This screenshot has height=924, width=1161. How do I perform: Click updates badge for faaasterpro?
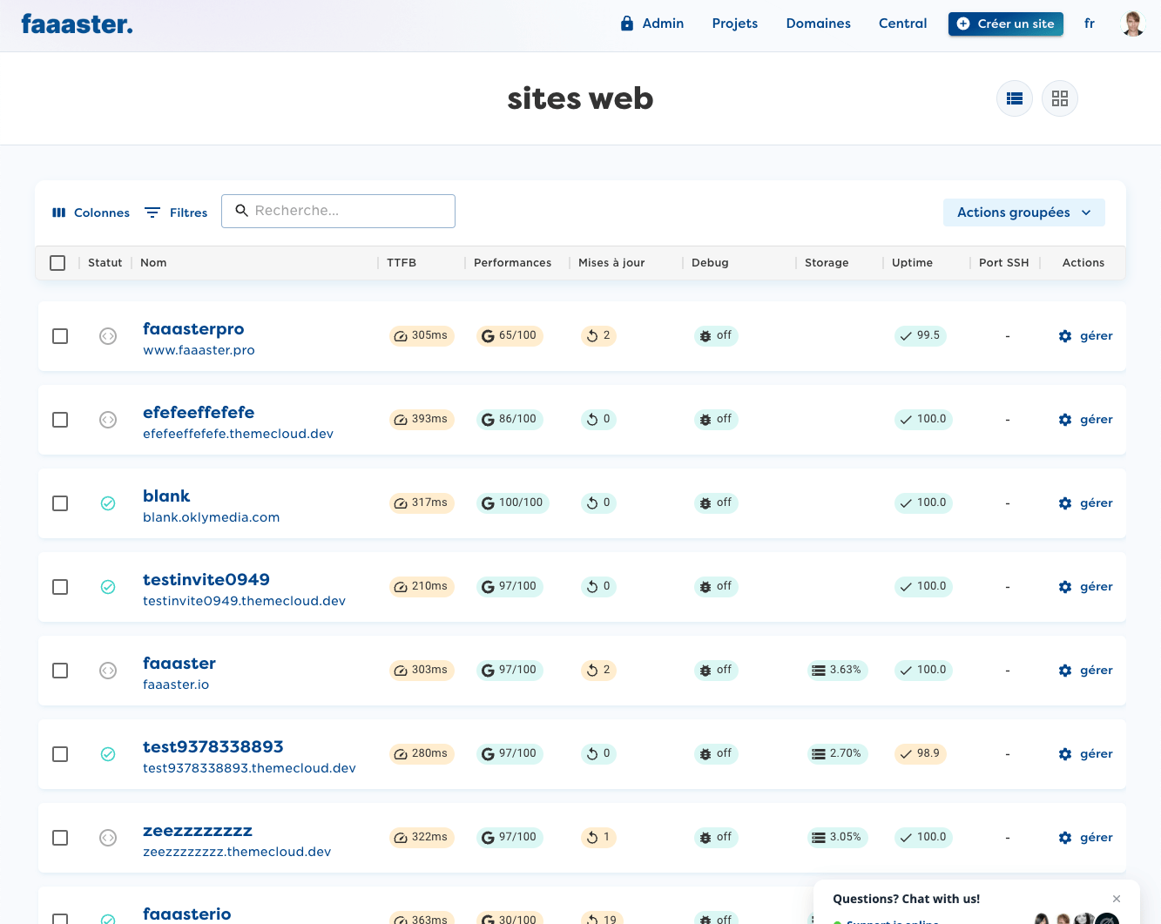tap(598, 335)
